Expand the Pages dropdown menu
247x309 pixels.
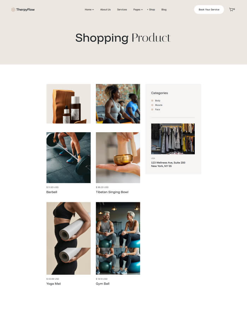(x=138, y=10)
